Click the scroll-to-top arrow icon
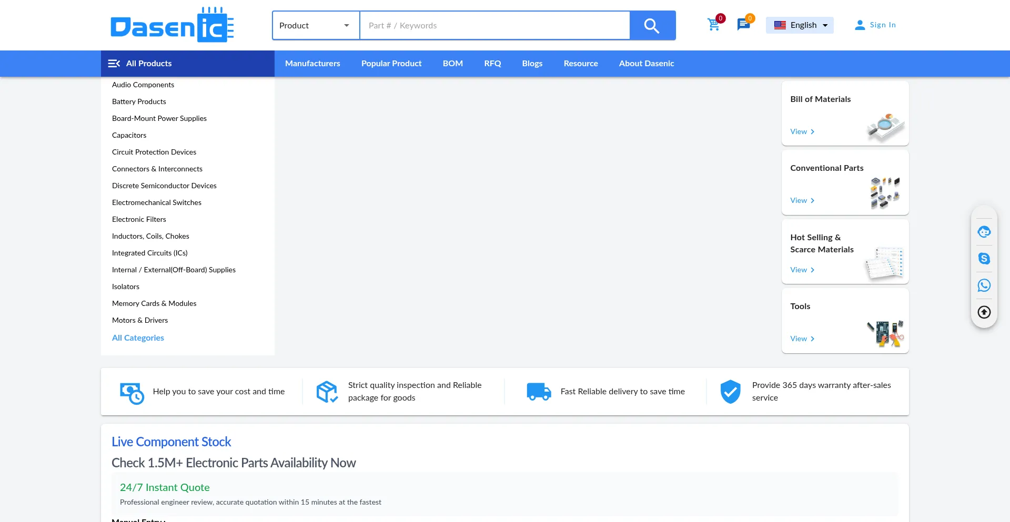The height and width of the screenshot is (522, 1010). tap(984, 312)
